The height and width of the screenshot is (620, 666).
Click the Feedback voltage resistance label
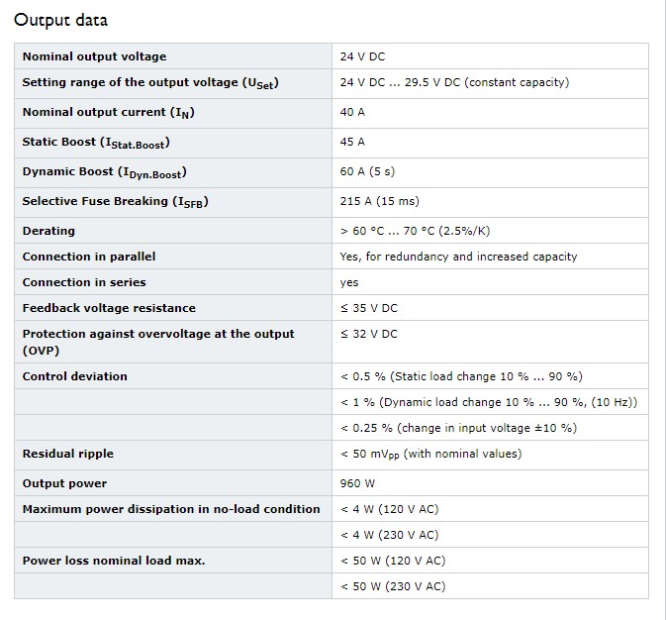pos(109,308)
